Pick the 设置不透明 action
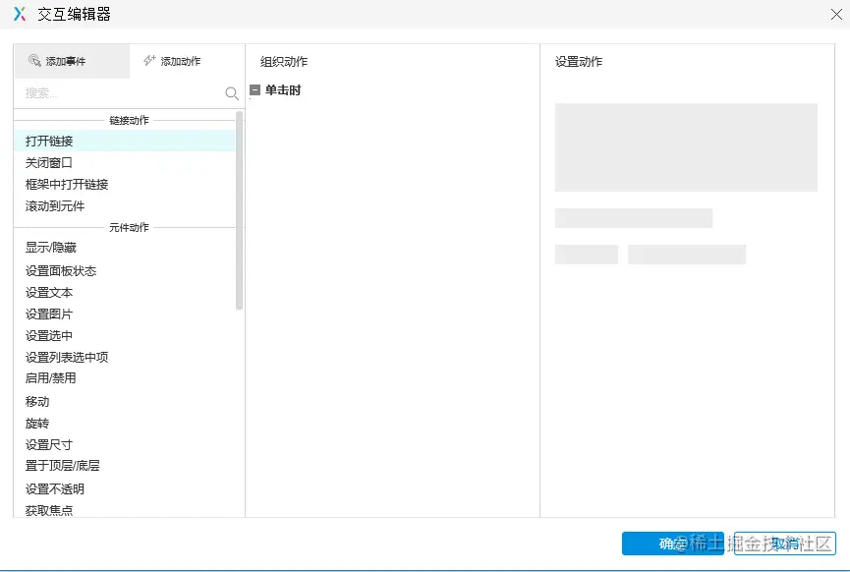This screenshot has height=572, width=850. (x=125, y=489)
